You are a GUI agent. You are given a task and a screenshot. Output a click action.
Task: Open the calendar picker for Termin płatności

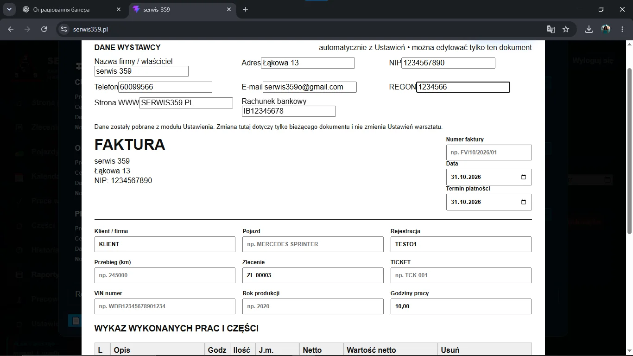(x=524, y=202)
